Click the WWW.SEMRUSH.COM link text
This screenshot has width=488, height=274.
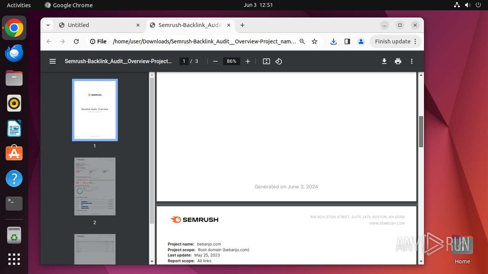point(387,223)
